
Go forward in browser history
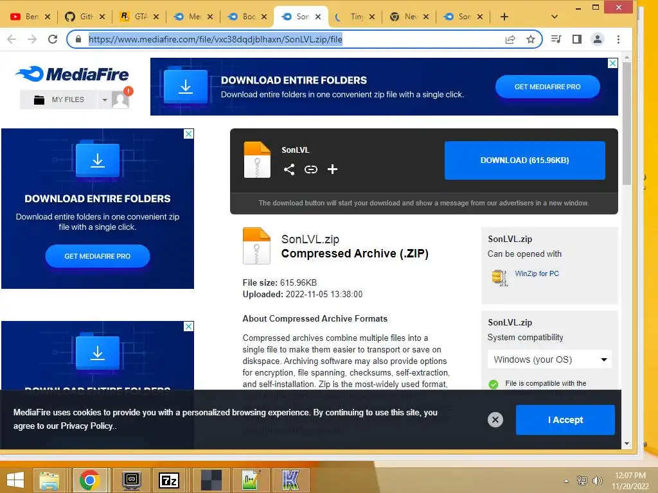[32, 39]
